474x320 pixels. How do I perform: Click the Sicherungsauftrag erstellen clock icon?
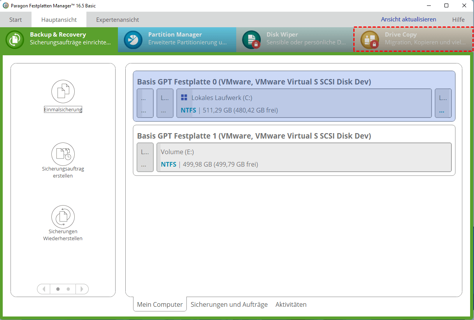[63, 154]
